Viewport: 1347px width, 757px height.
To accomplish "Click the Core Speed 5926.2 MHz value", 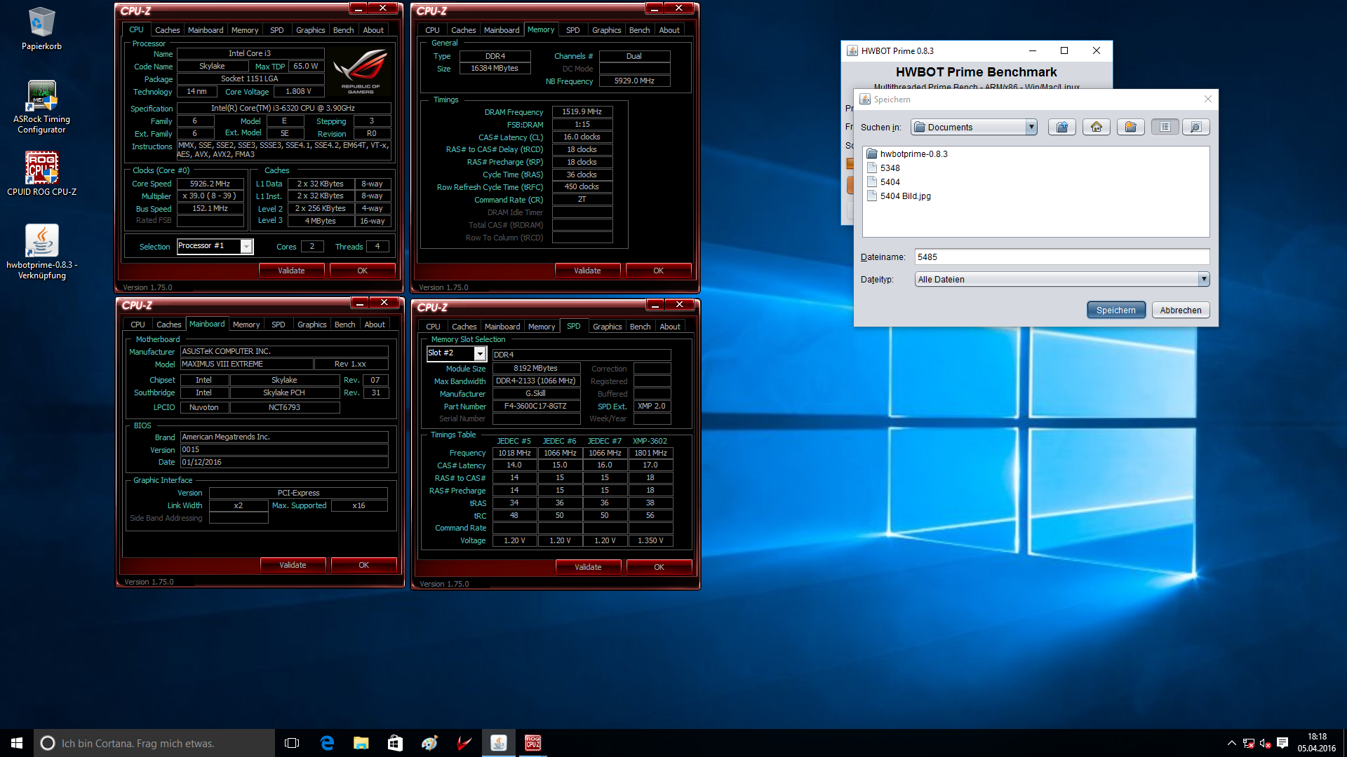I will coord(210,184).
